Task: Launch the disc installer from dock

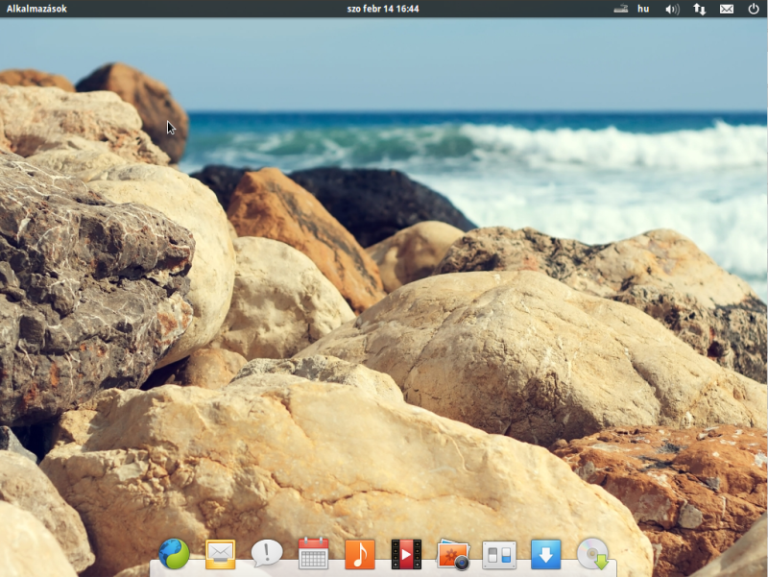Action: [592, 554]
